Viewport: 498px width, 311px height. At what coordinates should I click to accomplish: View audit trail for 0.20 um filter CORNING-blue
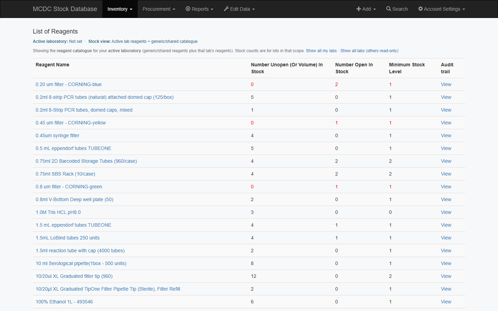pos(446,84)
